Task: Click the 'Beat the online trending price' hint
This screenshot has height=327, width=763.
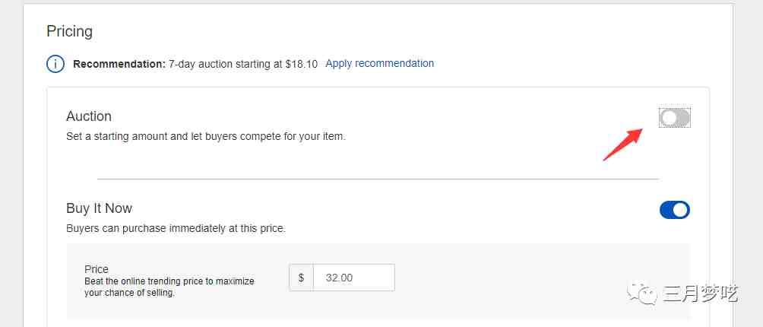Action: 169,287
